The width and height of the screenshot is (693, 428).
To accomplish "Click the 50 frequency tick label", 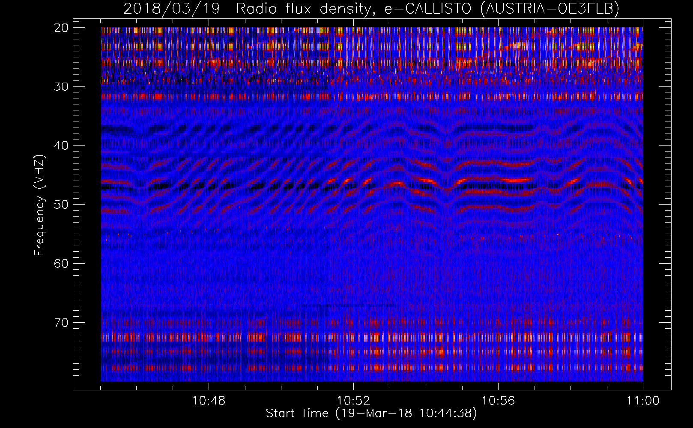I will 61,205.
